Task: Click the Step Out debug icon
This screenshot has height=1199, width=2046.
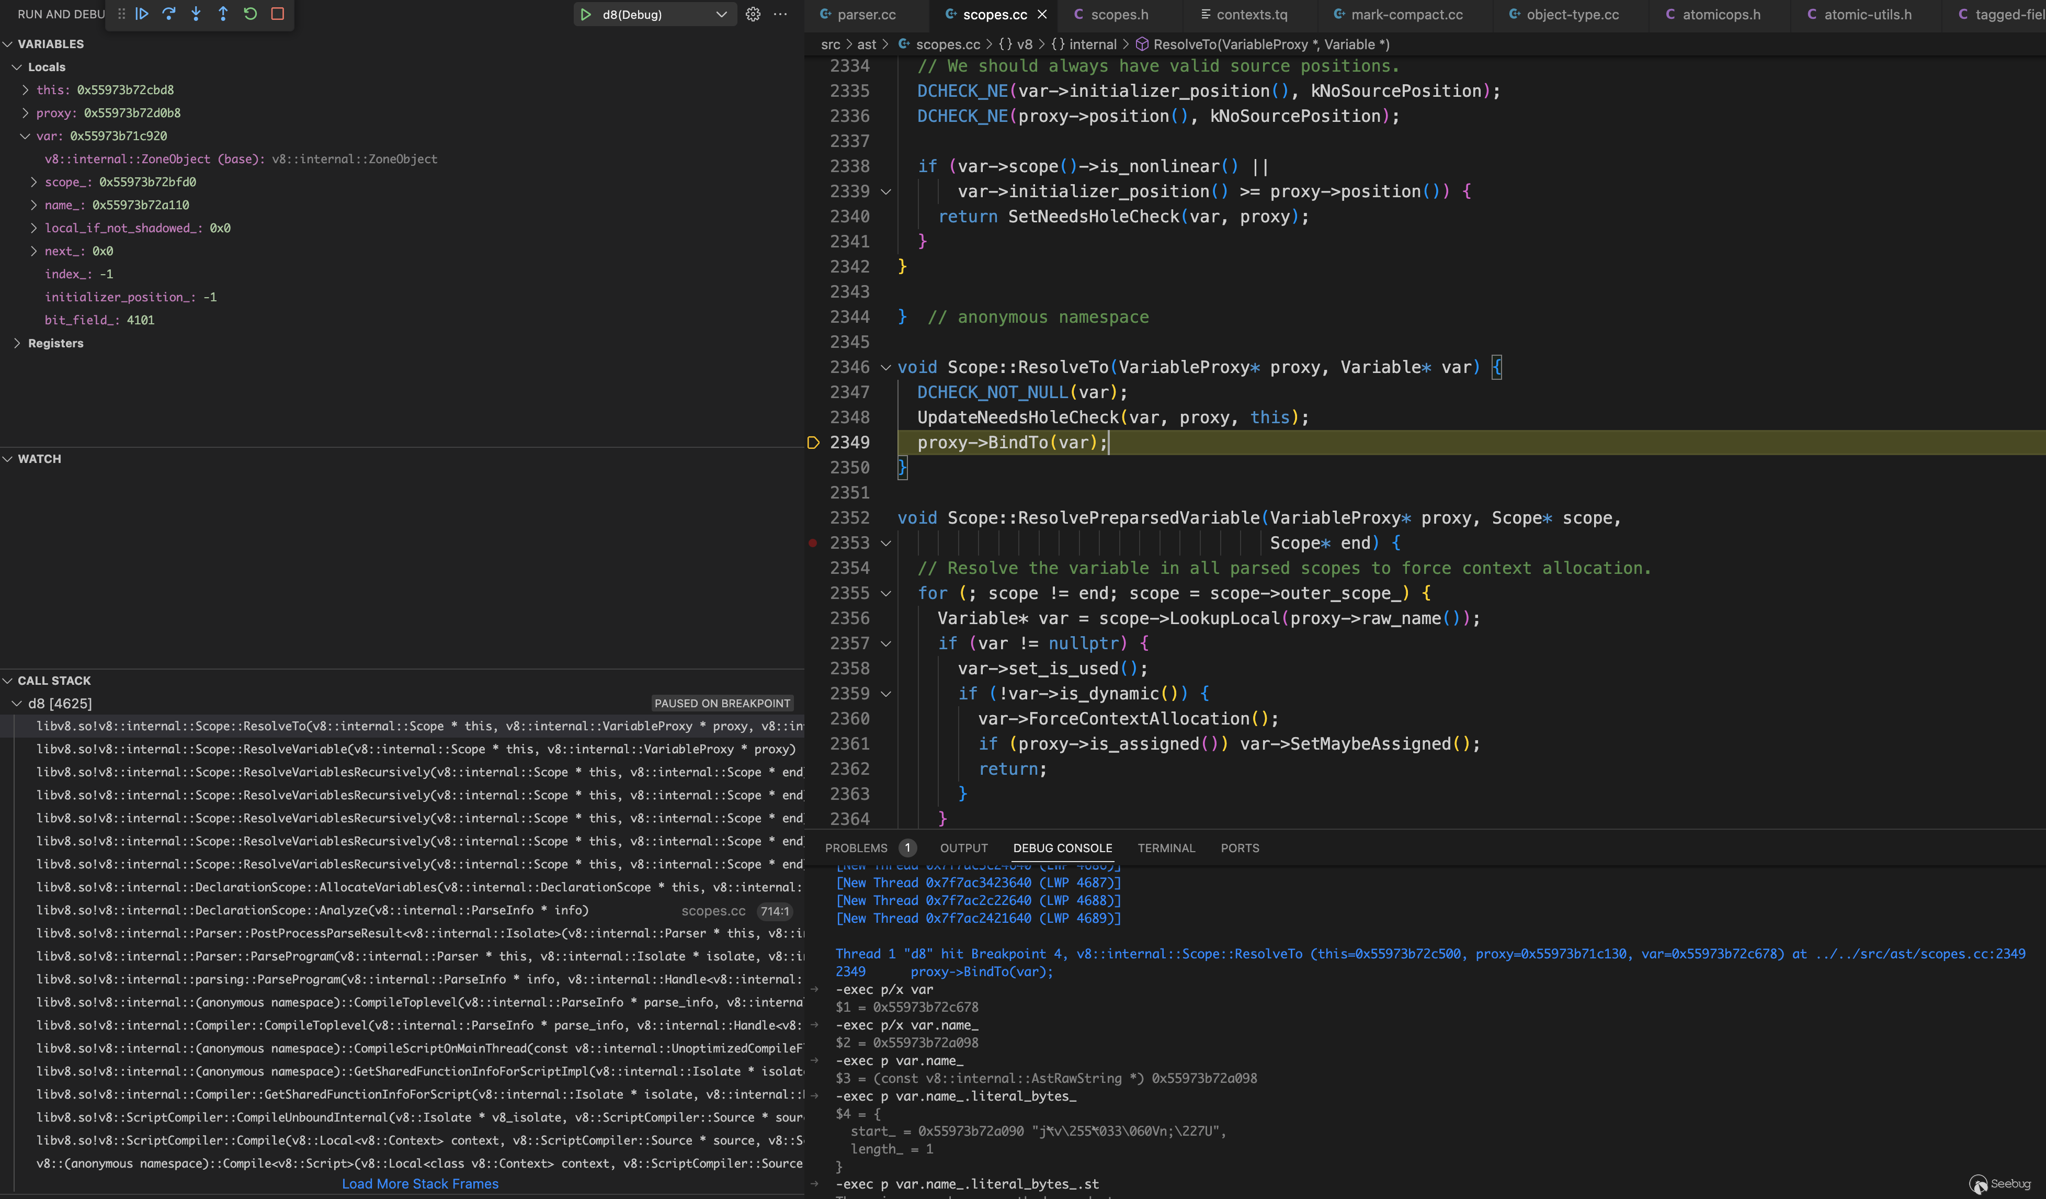Action: (223, 14)
